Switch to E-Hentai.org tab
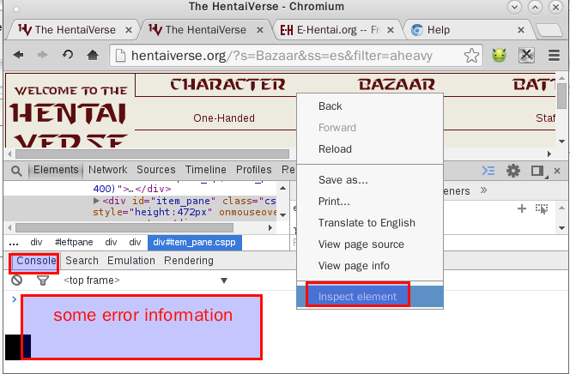The image size is (570, 374). coord(330,30)
